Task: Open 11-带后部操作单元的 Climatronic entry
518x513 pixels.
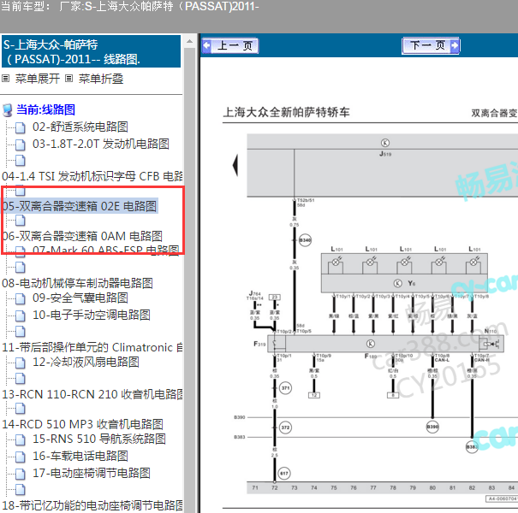Action: [92, 347]
